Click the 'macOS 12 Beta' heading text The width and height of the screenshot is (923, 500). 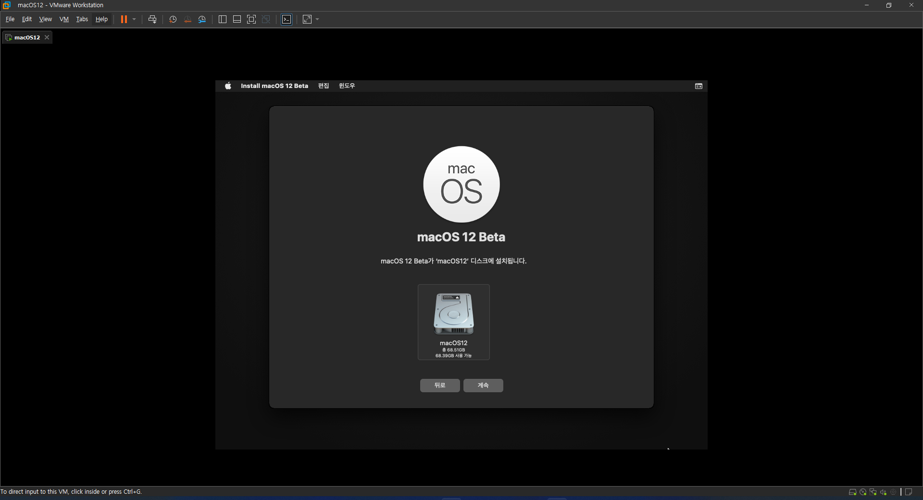(x=461, y=237)
